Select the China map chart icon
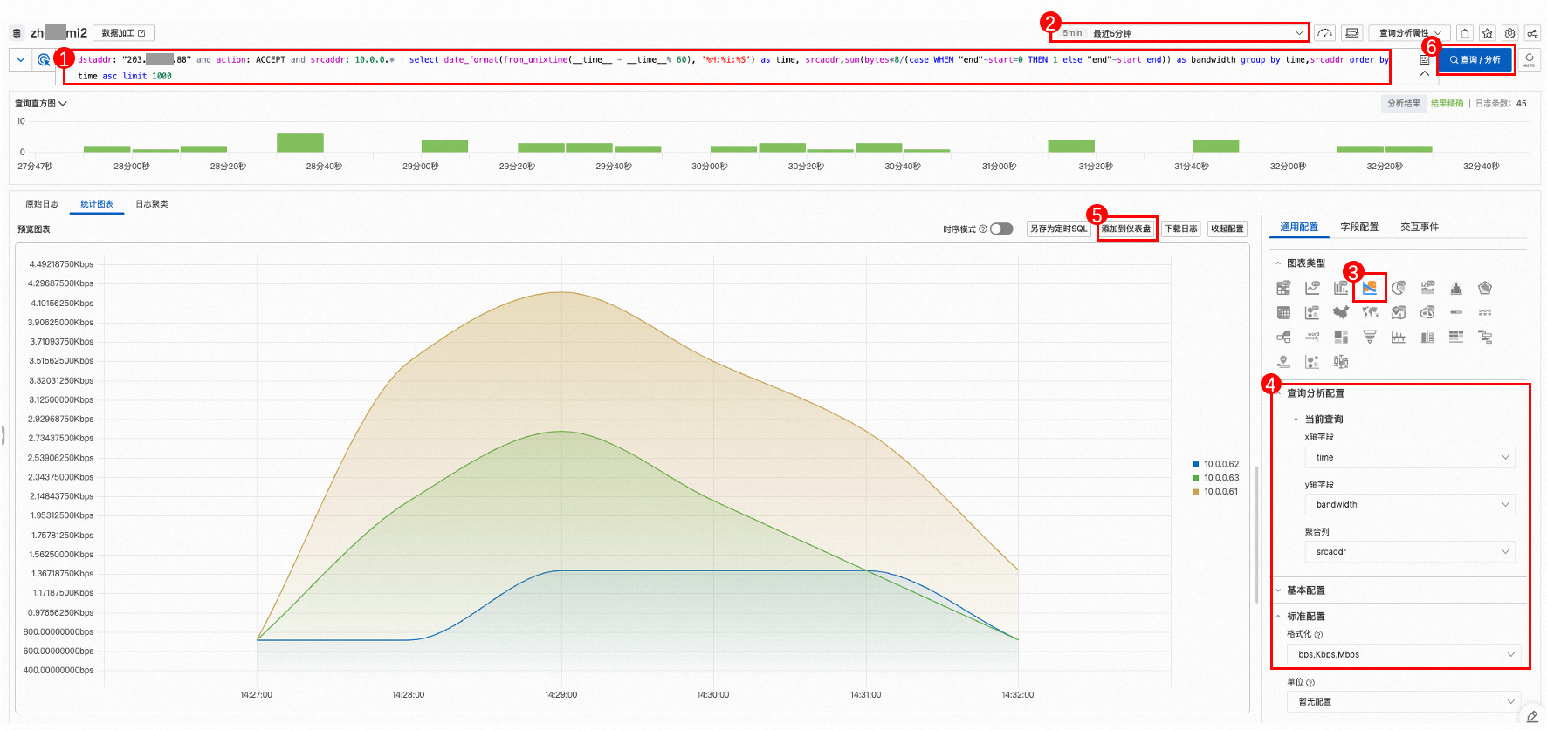Viewport: 1547px width, 730px height. pos(1341,312)
